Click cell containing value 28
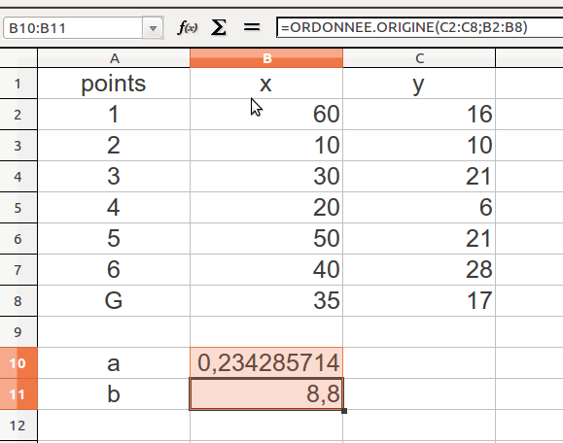This screenshot has width=563, height=443. 419,270
